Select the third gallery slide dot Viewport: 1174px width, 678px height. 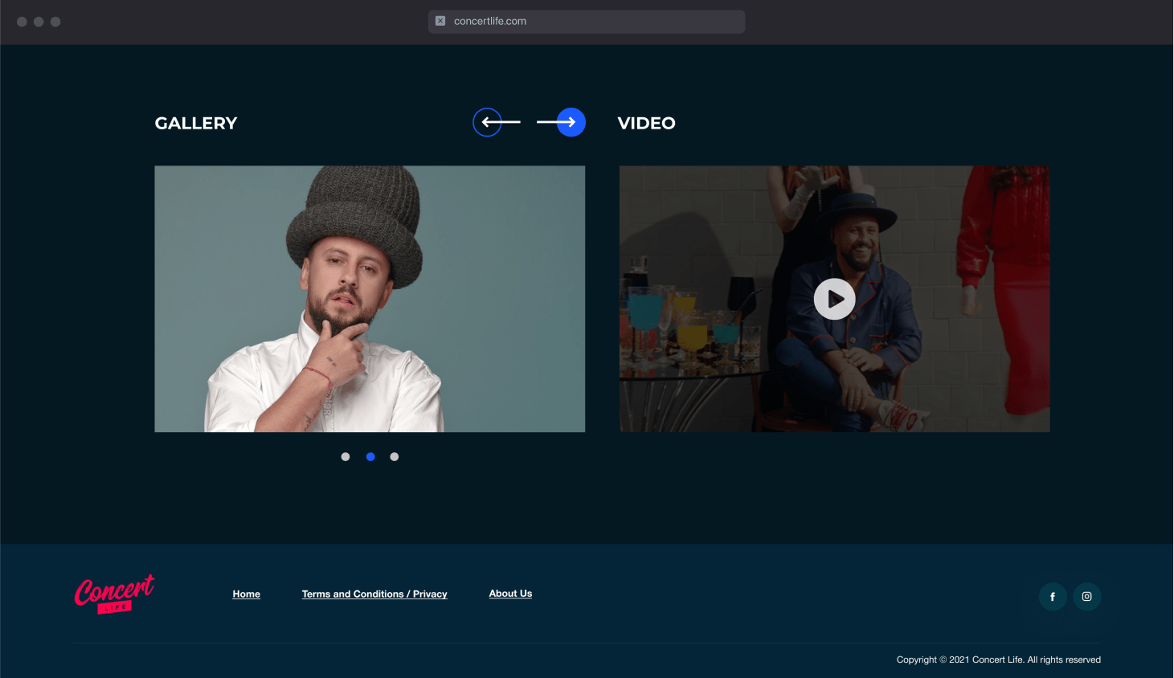[x=395, y=457]
